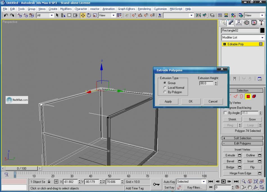Activate the Select and Rotate tool
This screenshot has width=267, height=192.
89,15
